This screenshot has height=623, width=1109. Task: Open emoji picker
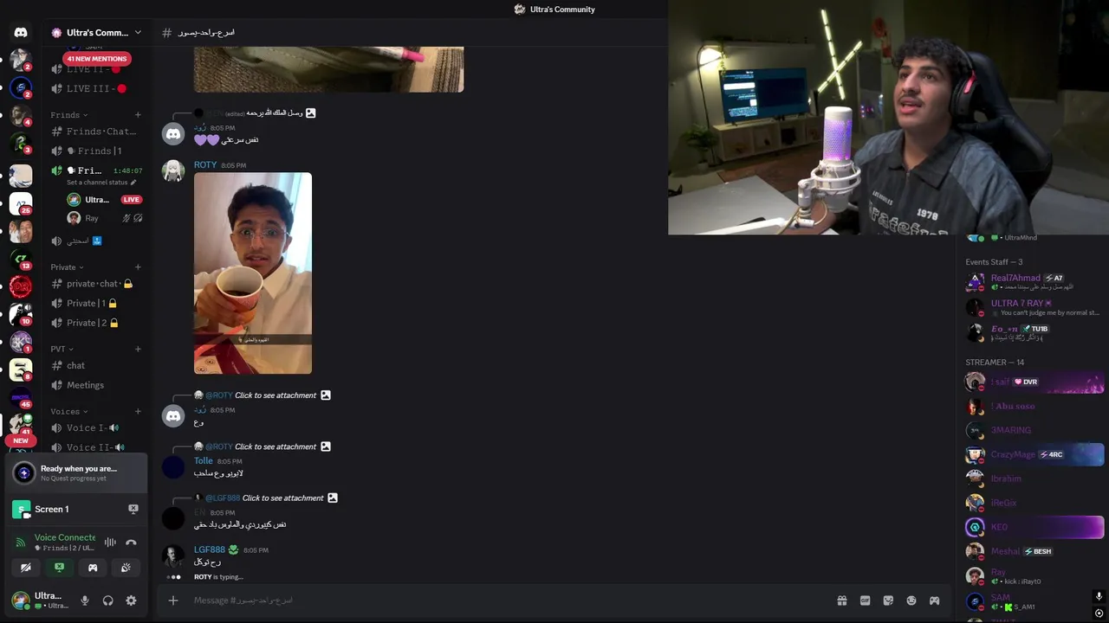click(x=911, y=601)
